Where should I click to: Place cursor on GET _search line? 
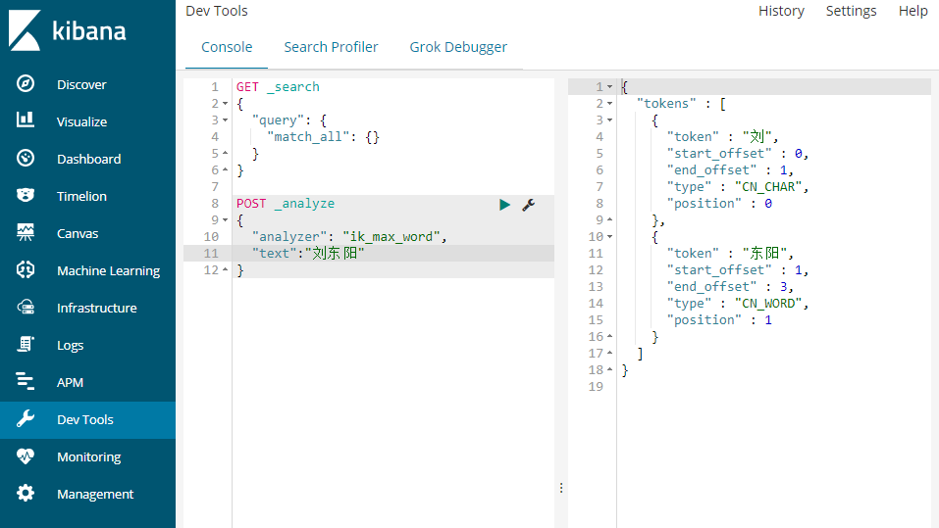click(x=278, y=87)
